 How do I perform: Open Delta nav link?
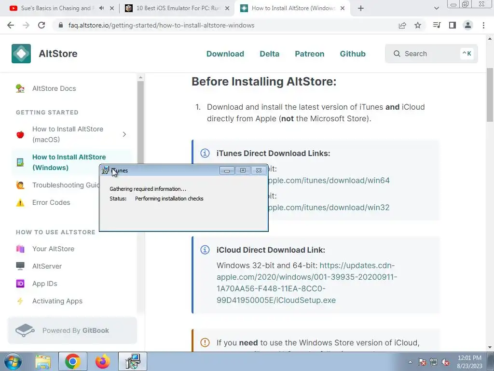coord(269,54)
